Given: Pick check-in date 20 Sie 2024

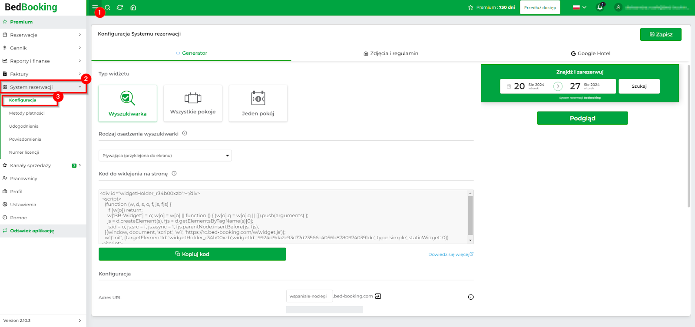Looking at the screenshot, I should tap(526, 86).
